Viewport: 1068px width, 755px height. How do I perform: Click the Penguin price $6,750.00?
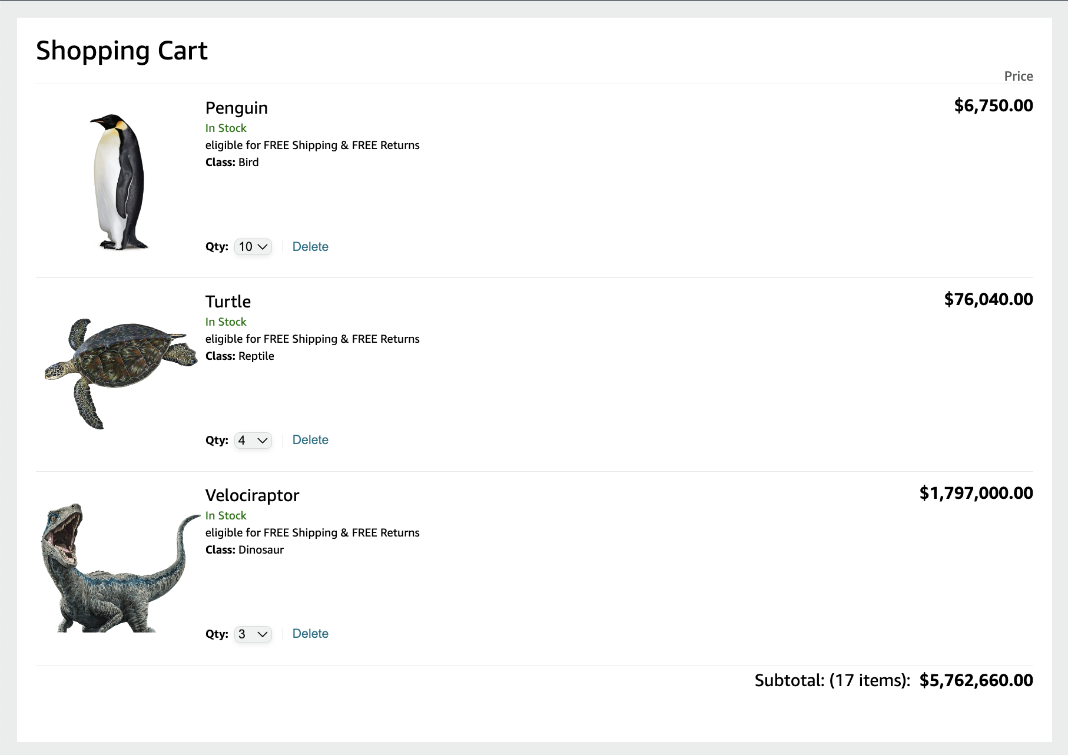click(993, 106)
